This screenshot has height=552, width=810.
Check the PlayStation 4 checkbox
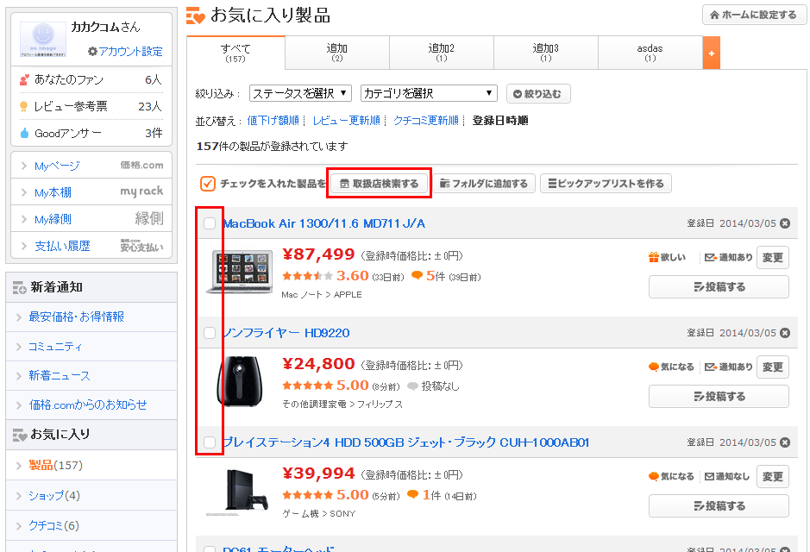tap(210, 442)
